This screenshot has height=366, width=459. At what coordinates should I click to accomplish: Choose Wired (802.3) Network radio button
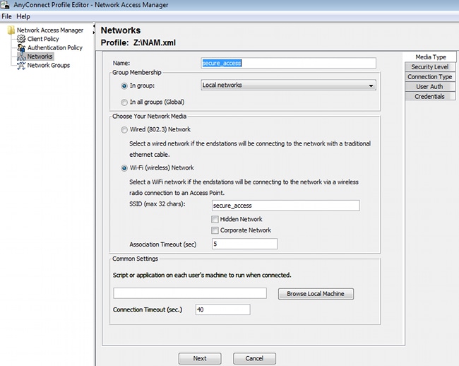click(x=124, y=129)
